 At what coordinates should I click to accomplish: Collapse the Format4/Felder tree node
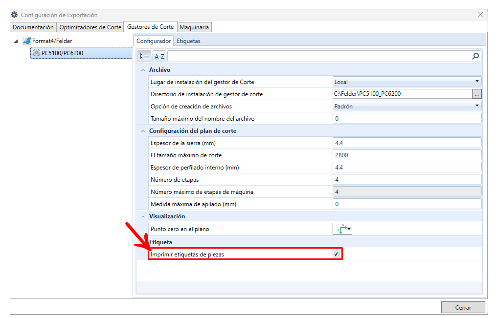pyautogui.click(x=16, y=42)
